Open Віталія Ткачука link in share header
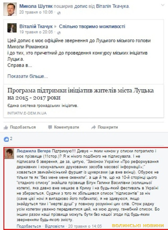Screen dimensions: 168x230 [x=112, y=6]
